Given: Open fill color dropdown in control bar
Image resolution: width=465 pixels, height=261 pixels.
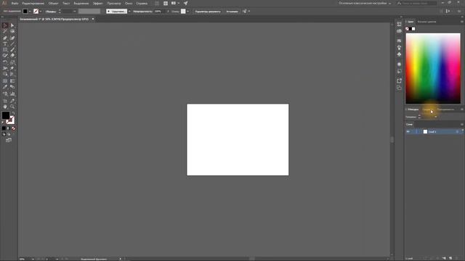Looking at the screenshot, I should [30, 12].
